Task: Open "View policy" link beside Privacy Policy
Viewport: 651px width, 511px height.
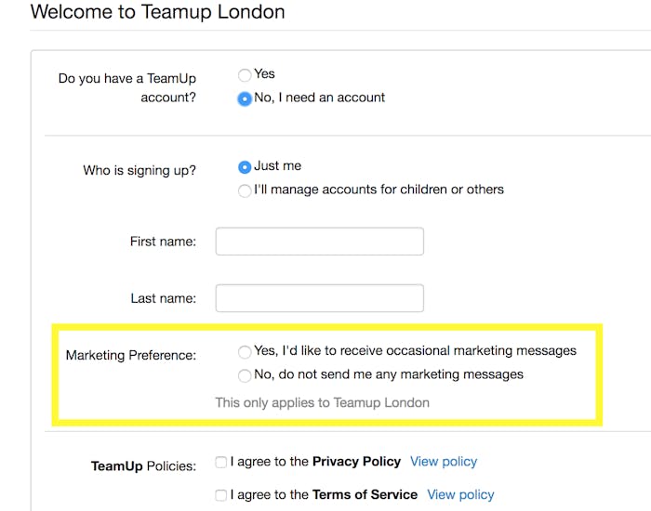Action: click(444, 461)
